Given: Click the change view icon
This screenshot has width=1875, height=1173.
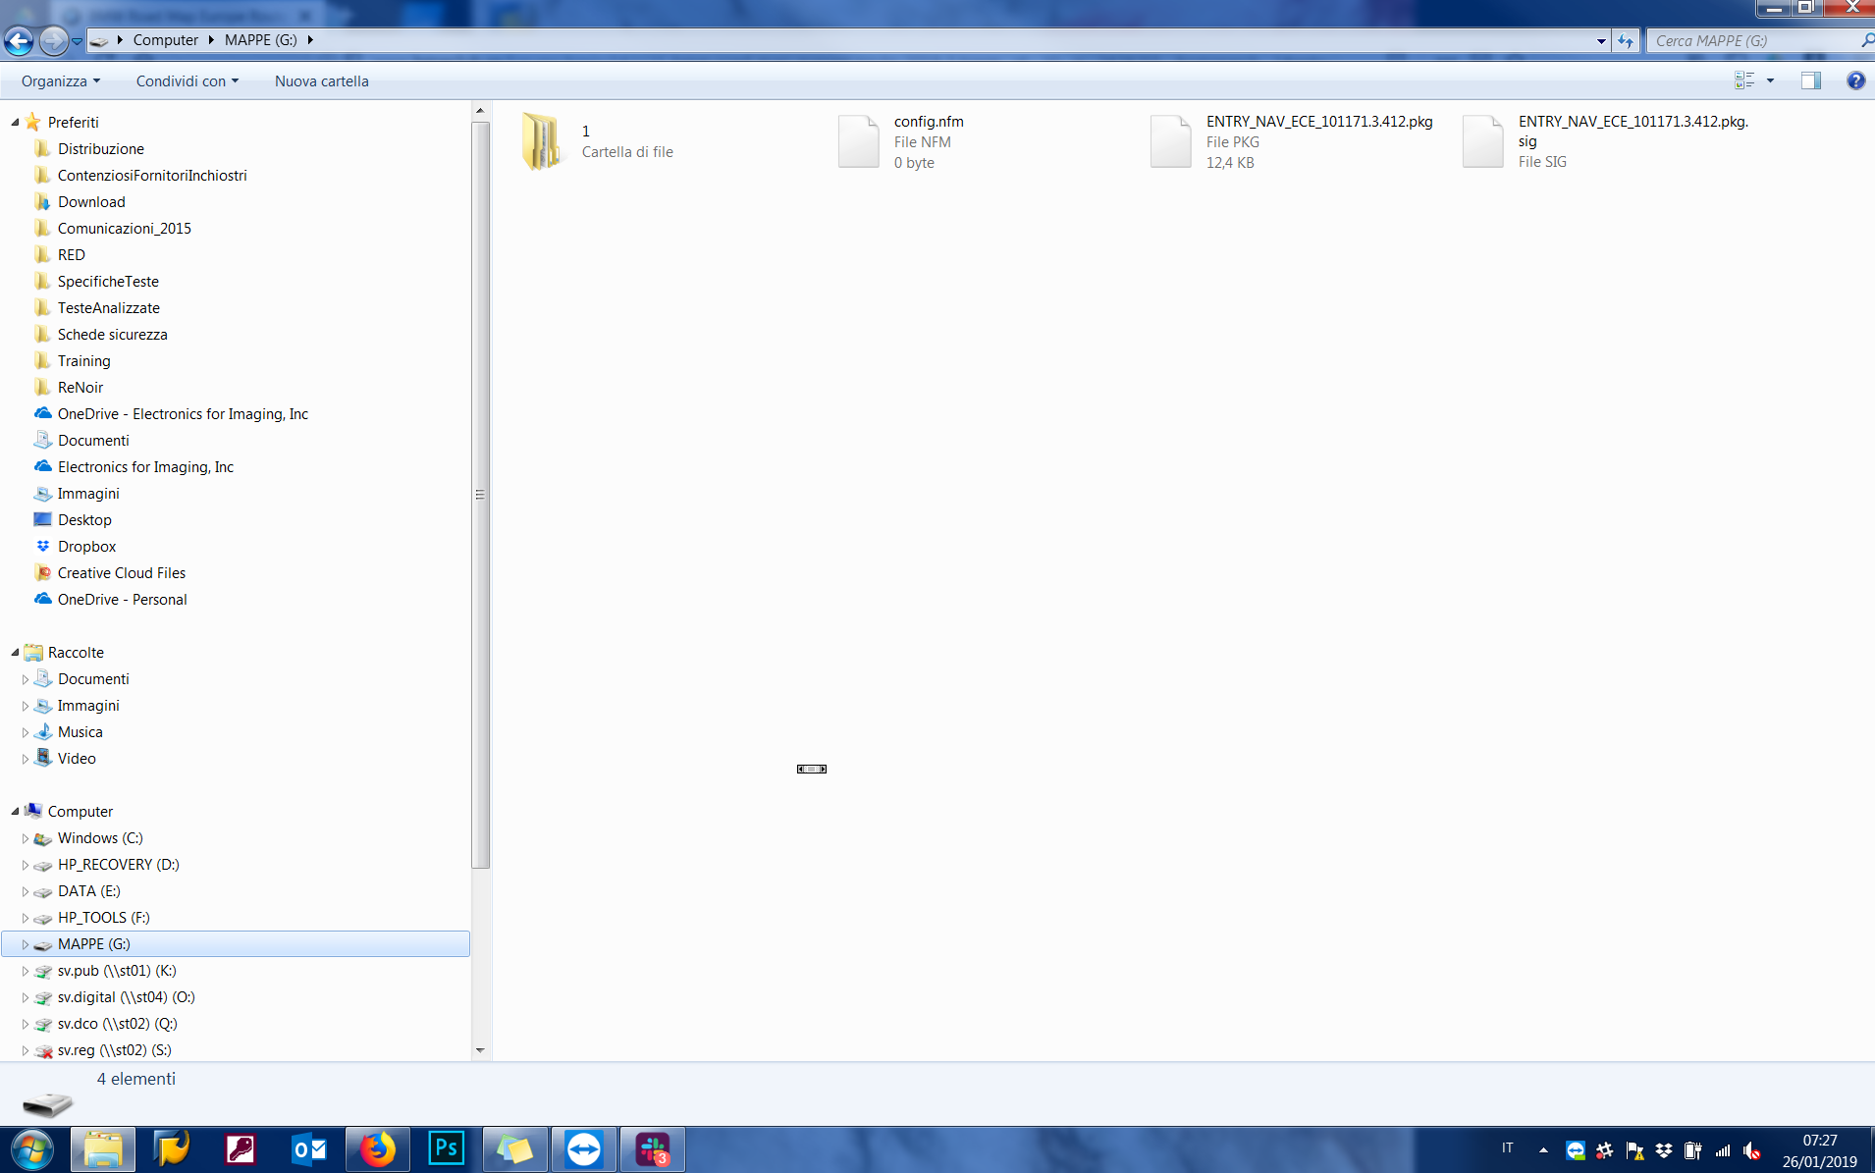Looking at the screenshot, I should pos(1744,80).
